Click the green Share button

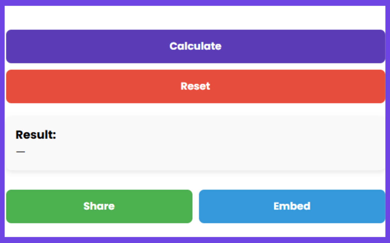(99, 206)
